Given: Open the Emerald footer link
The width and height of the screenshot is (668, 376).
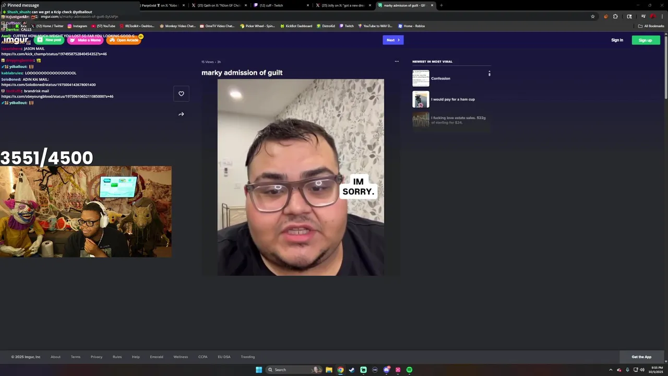Looking at the screenshot, I should (157, 357).
